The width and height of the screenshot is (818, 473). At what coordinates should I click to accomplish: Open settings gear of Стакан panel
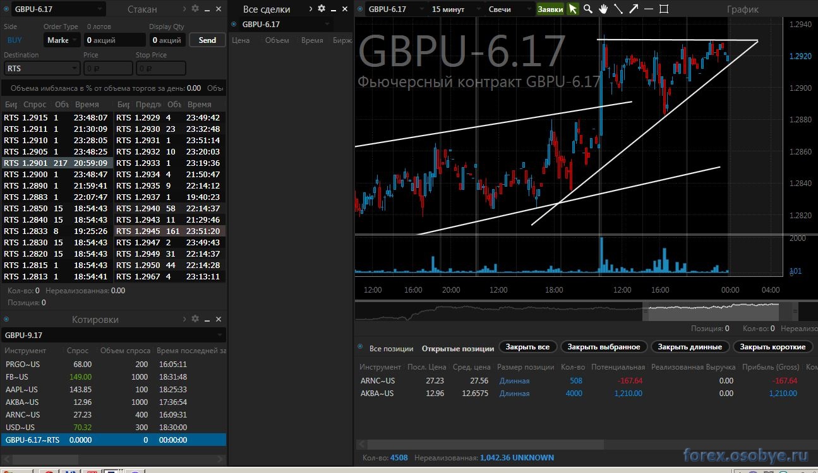(195, 9)
